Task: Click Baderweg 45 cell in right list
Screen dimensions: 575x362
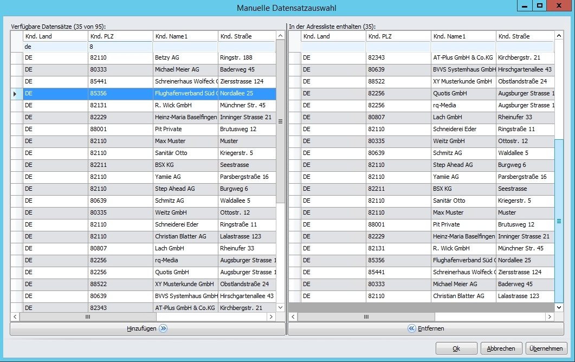Action: point(525,284)
